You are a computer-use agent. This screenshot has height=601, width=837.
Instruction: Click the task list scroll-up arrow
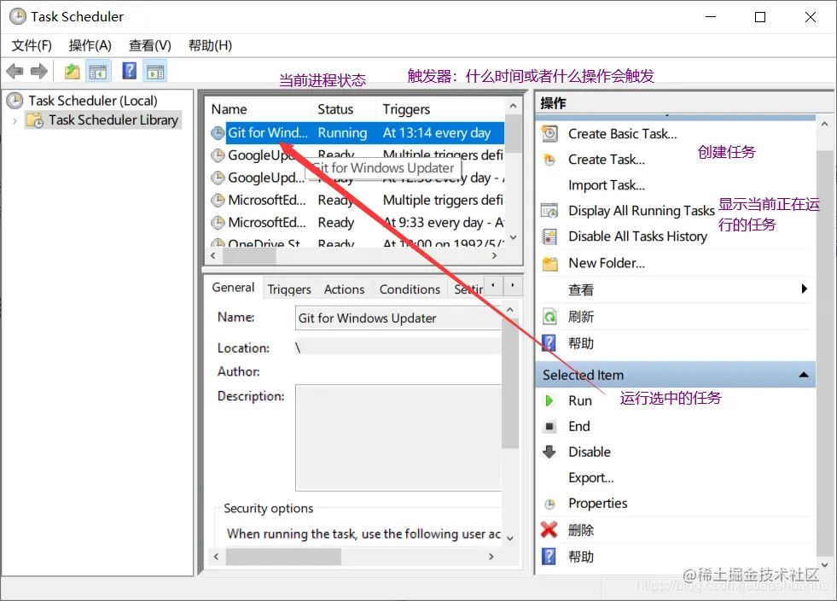point(513,106)
